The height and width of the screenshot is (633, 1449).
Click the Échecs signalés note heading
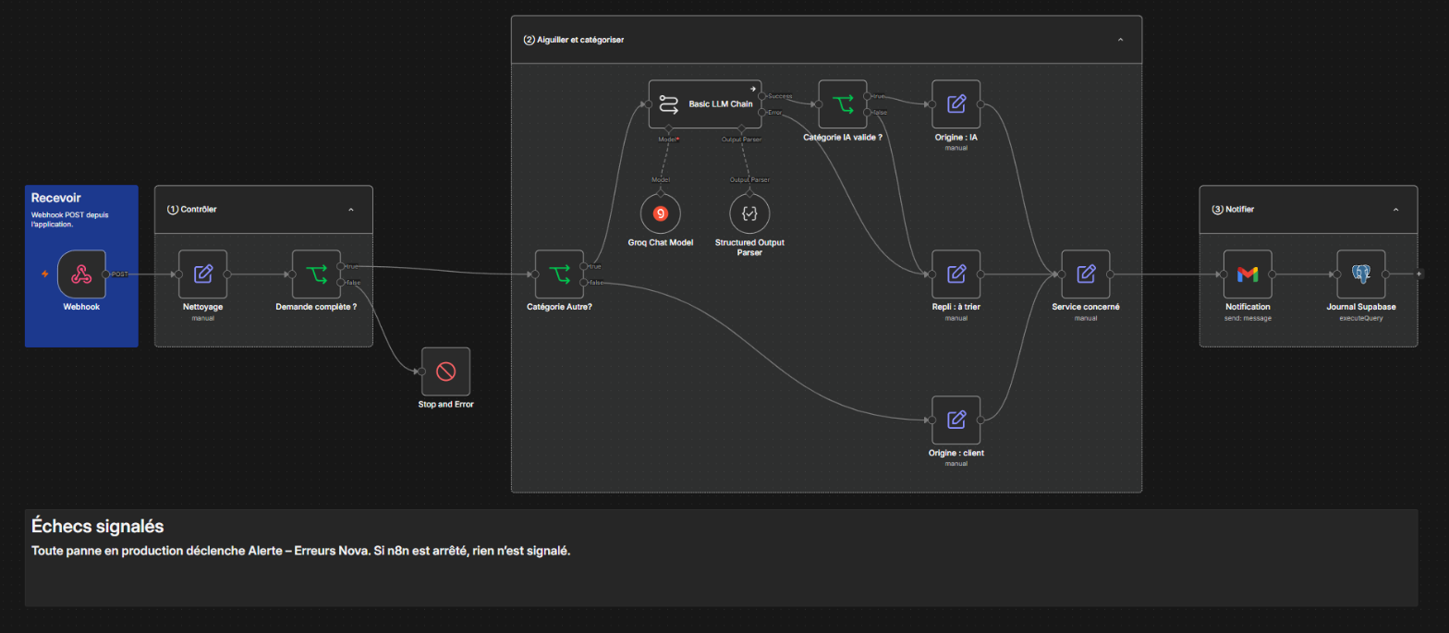pyautogui.click(x=97, y=526)
